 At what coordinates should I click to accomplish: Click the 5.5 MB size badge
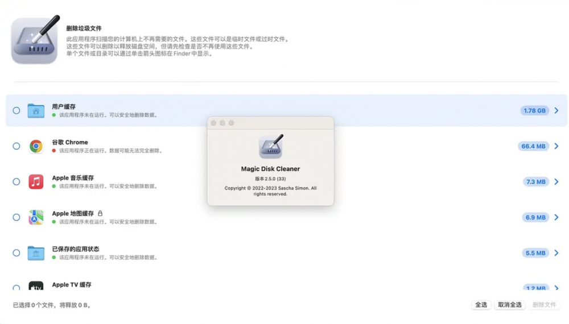535,253
